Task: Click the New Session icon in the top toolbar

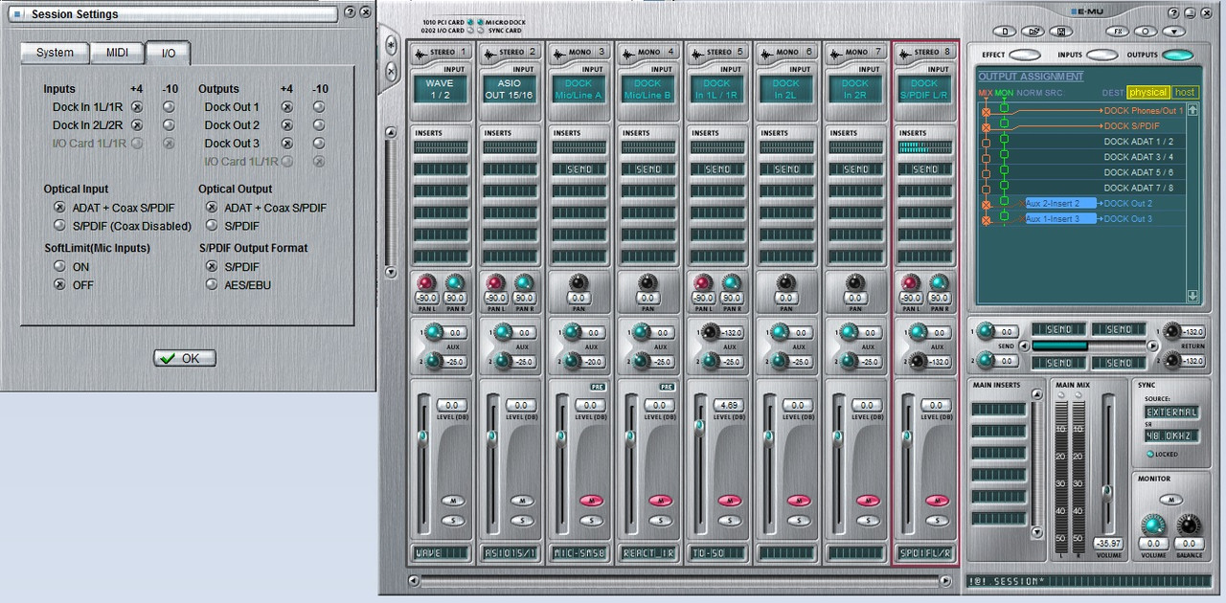Action: (1006, 31)
